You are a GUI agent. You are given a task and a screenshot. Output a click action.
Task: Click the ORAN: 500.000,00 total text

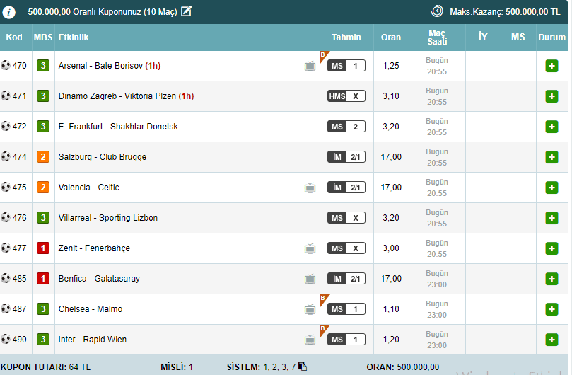pos(403,367)
